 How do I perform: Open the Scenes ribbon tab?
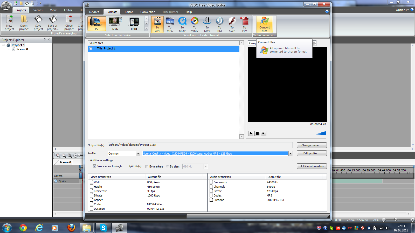click(38, 10)
